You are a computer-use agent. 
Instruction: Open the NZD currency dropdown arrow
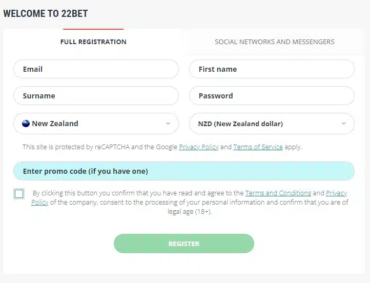(x=344, y=124)
